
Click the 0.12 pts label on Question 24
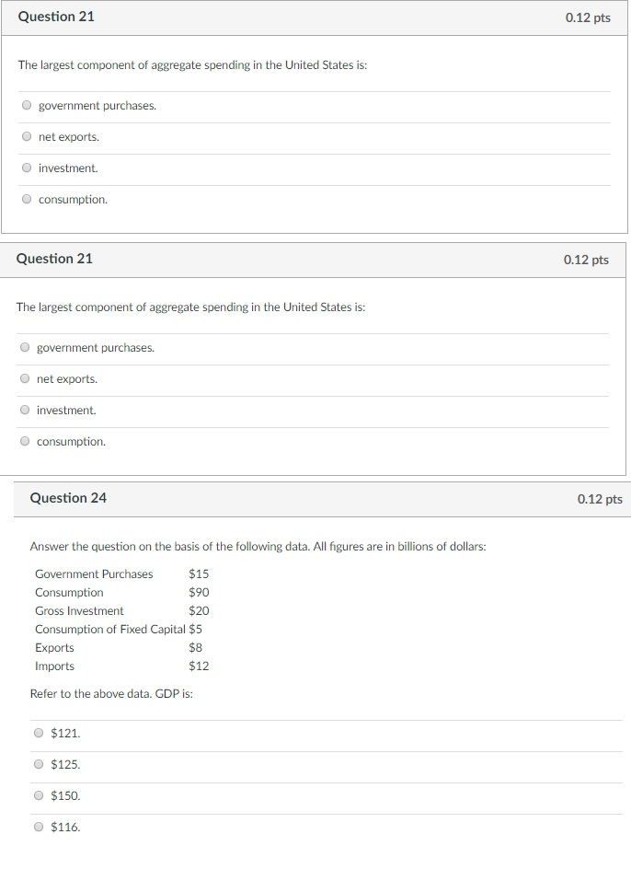(600, 497)
